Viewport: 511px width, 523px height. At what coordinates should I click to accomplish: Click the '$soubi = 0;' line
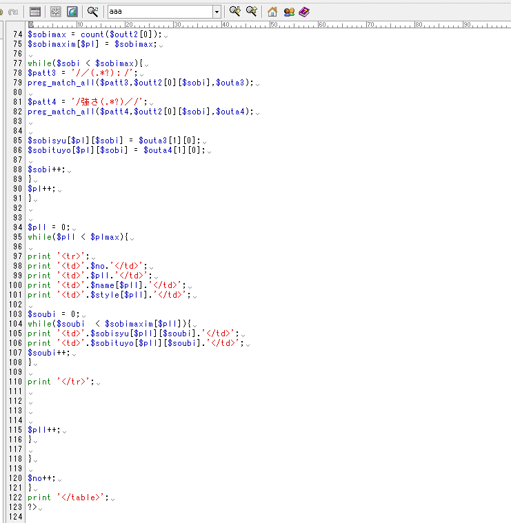pyautogui.click(x=54, y=314)
